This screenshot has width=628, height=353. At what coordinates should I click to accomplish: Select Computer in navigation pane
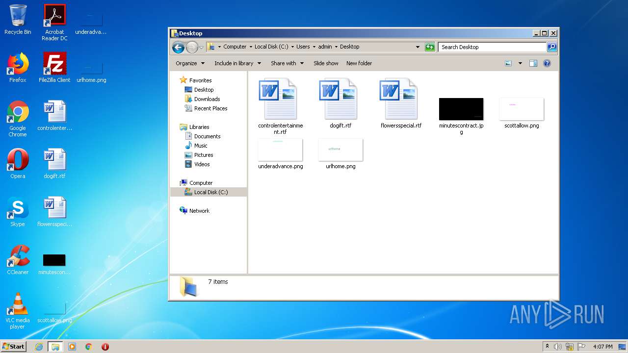point(196,183)
